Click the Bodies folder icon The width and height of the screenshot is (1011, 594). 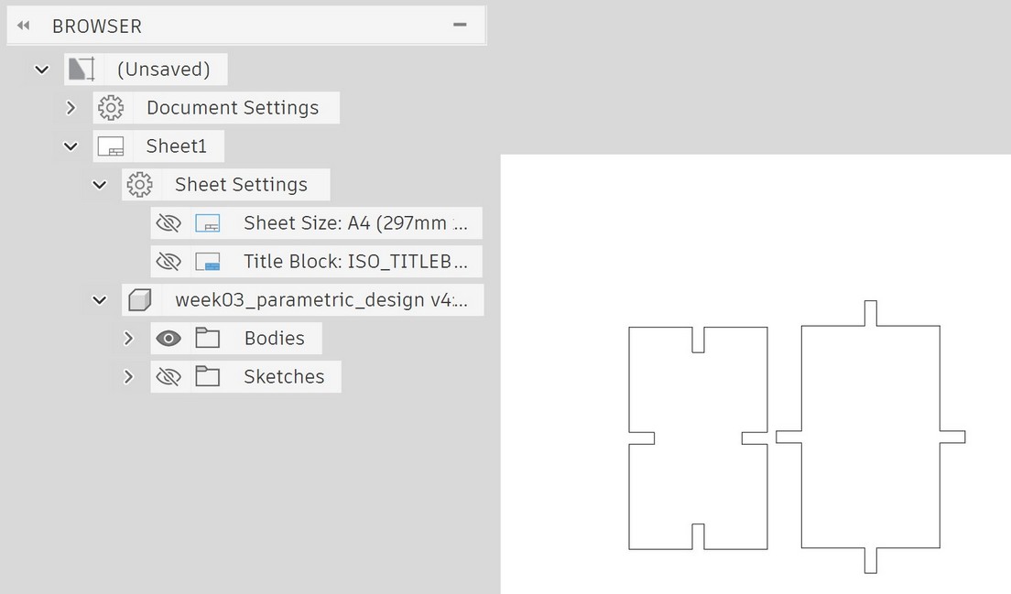(x=208, y=339)
